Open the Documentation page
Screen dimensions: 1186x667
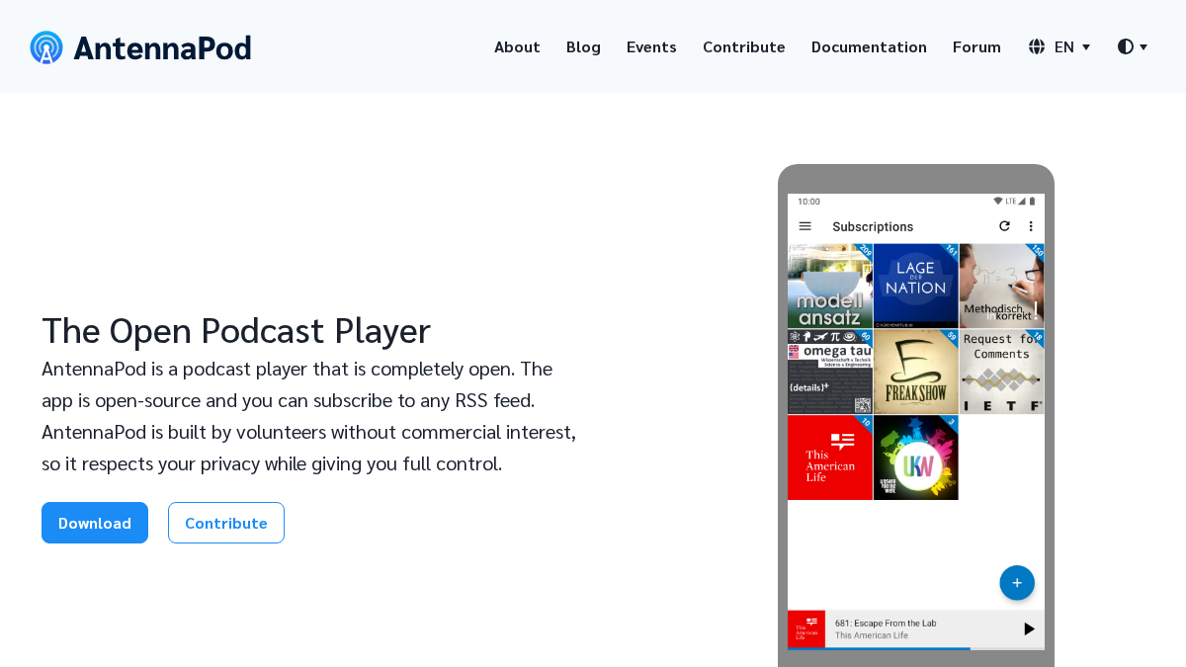869,46
